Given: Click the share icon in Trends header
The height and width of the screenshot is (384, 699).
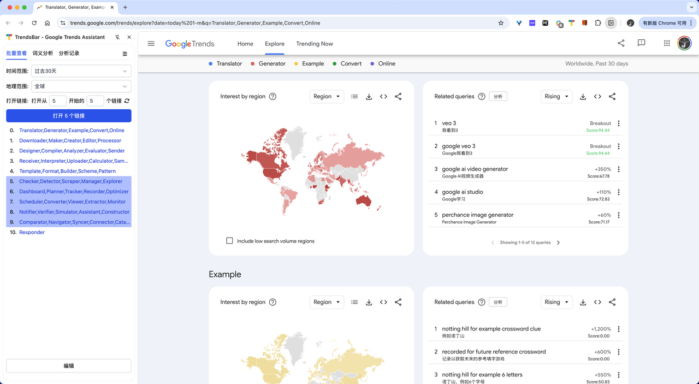Looking at the screenshot, I should (621, 43).
